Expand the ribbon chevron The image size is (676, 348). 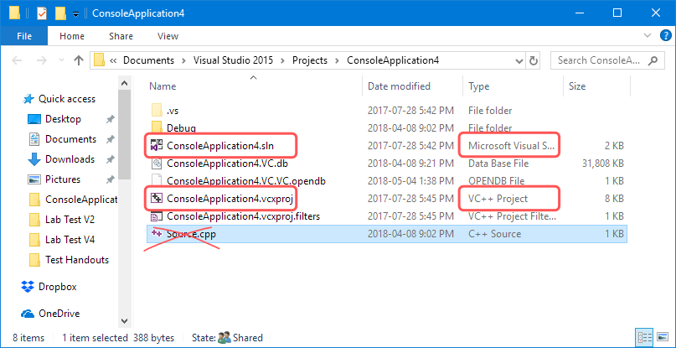point(648,35)
